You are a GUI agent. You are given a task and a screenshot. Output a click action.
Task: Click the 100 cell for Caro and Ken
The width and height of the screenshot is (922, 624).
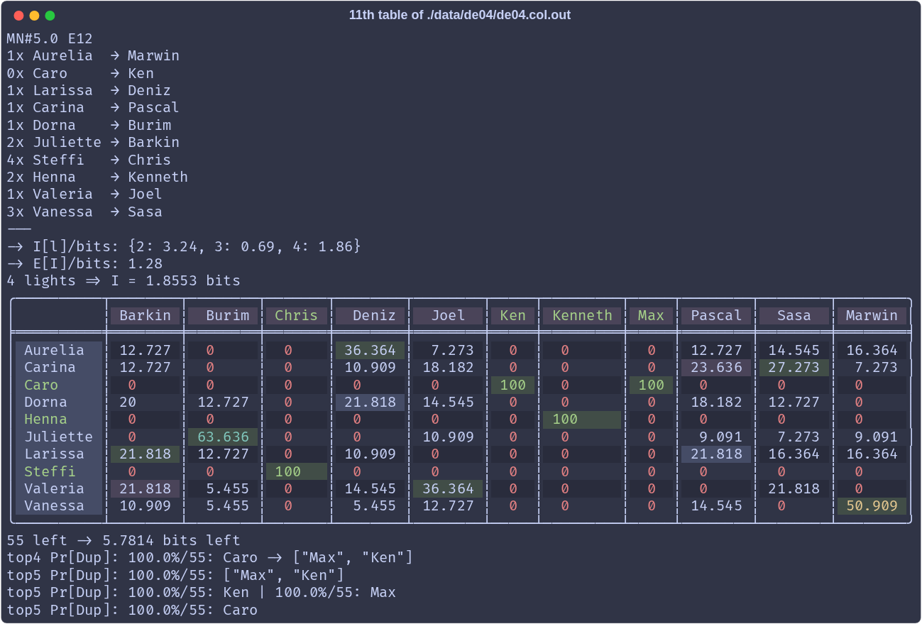(512, 385)
